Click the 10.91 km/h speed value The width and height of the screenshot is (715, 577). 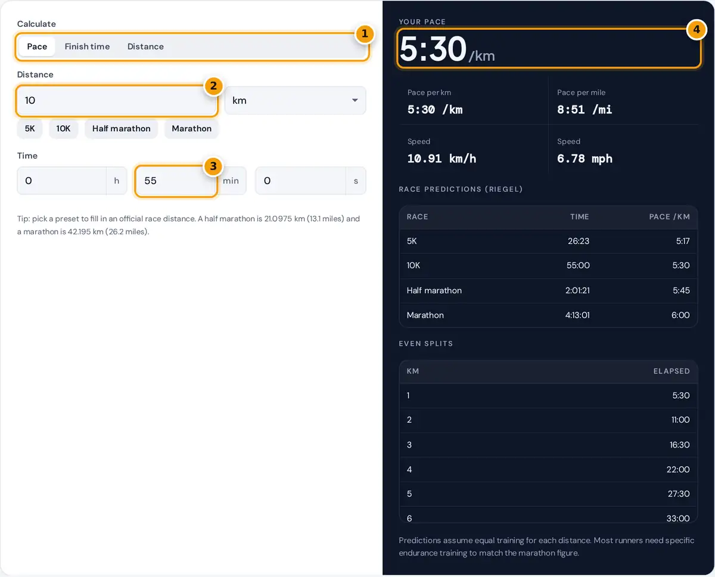(442, 159)
